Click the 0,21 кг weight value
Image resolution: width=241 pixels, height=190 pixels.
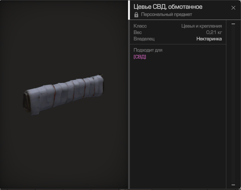214,32
